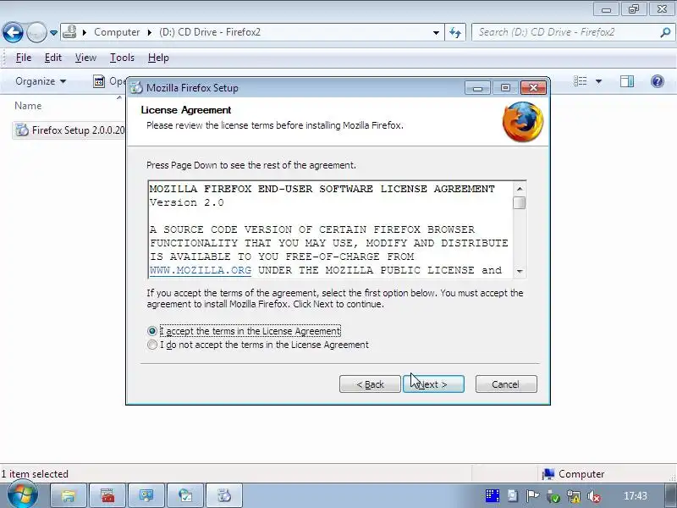
Task: Expand the arrow before Computer in address bar
Action: pos(84,32)
